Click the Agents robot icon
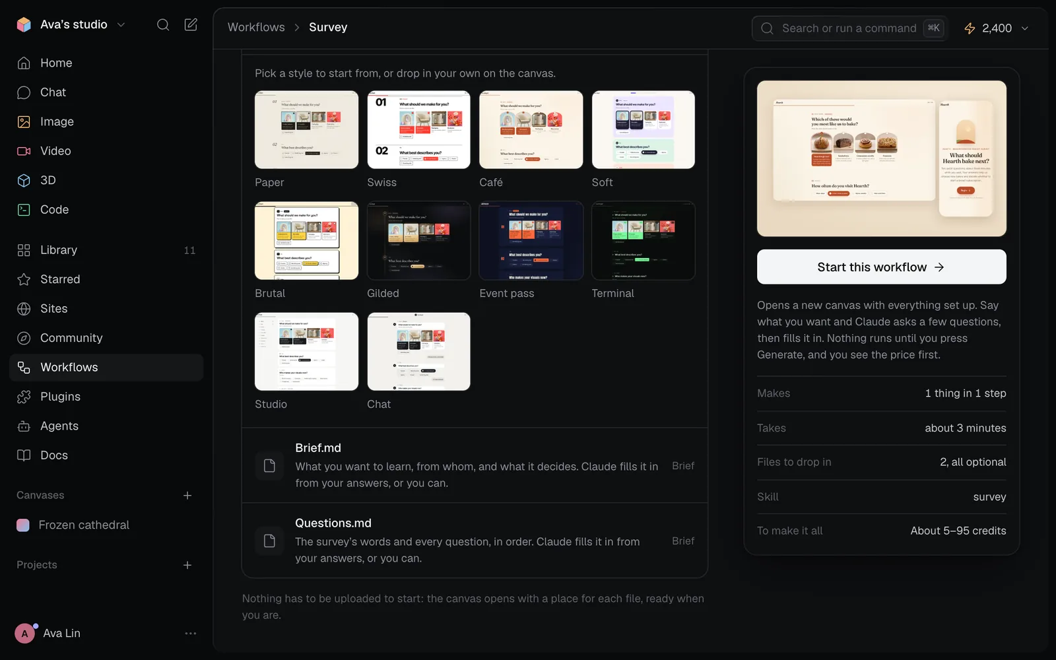This screenshot has height=660, width=1056. [24, 426]
